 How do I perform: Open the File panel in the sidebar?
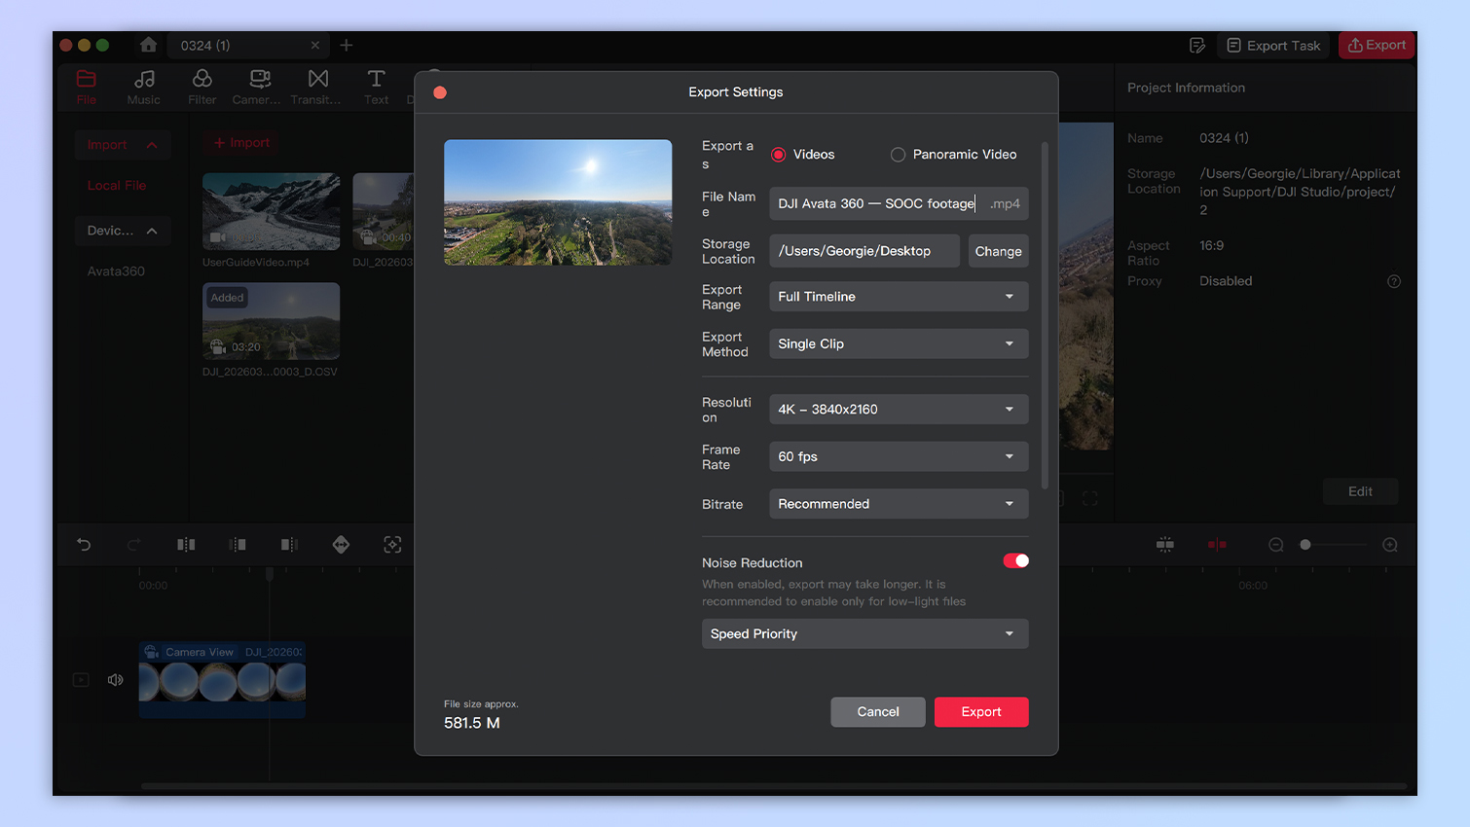[86, 88]
